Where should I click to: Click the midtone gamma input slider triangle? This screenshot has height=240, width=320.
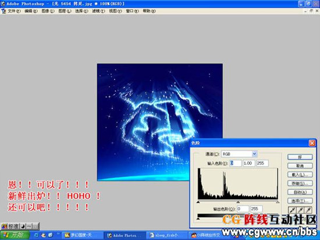238,202
